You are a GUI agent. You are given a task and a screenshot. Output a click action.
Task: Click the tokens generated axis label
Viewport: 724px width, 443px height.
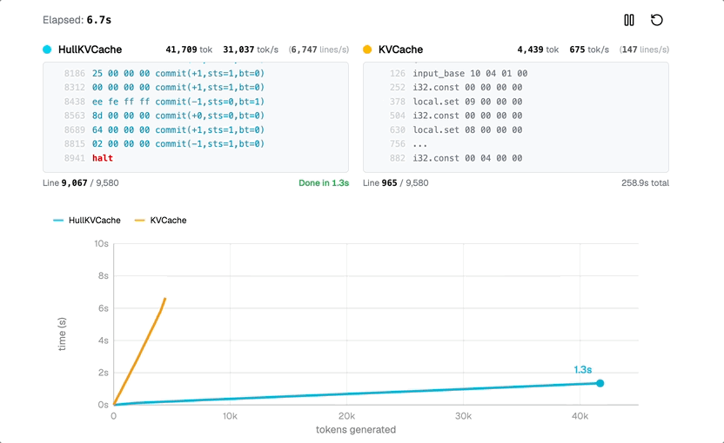tap(355, 430)
